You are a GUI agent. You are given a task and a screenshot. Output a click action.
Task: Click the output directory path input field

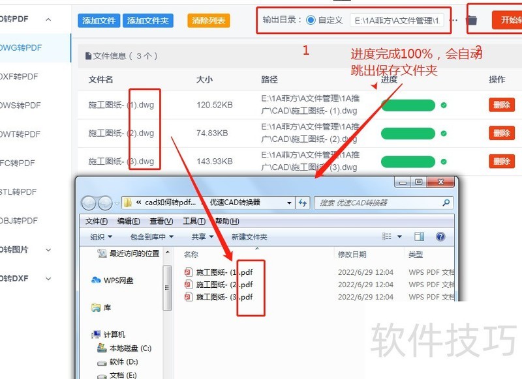(390, 19)
